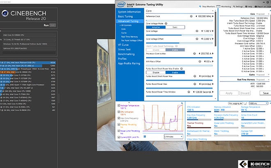Open VF Curve in XTU sidebar
The height and width of the screenshot is (168, 271).
click(123, 45)
